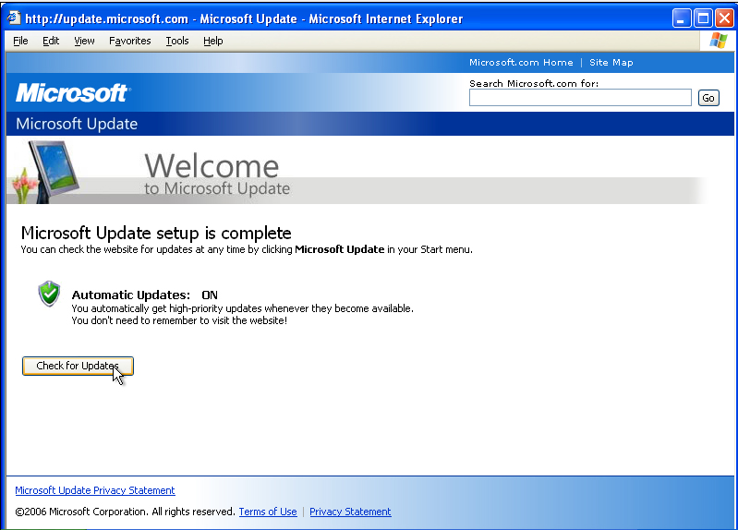Maximize the Internet Explorer window
This screenshot has height=530, width=738.
704,18
